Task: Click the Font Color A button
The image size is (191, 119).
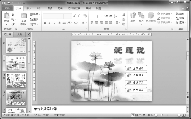Action: (83, 23)
